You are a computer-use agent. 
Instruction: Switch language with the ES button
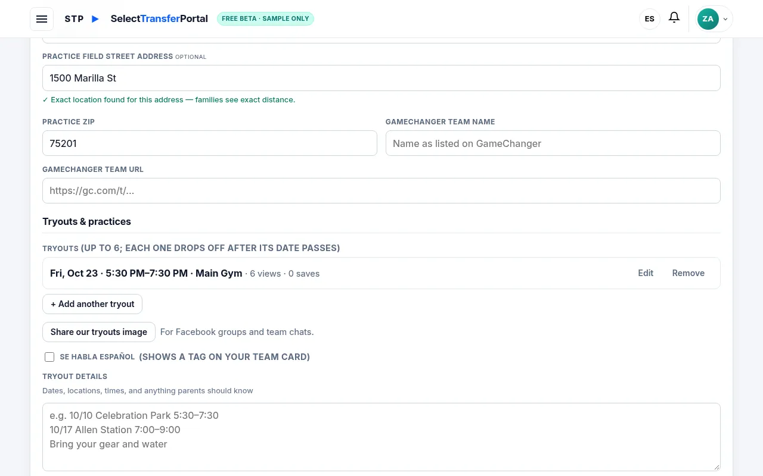(650, 19)
